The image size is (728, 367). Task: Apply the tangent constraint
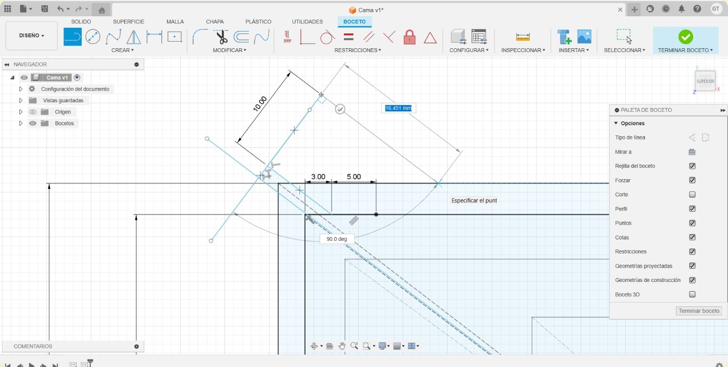tap(327, 37)
